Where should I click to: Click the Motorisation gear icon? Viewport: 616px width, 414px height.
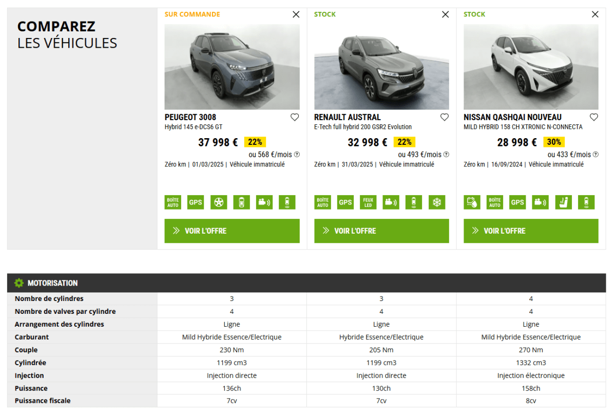click(19, 283)
